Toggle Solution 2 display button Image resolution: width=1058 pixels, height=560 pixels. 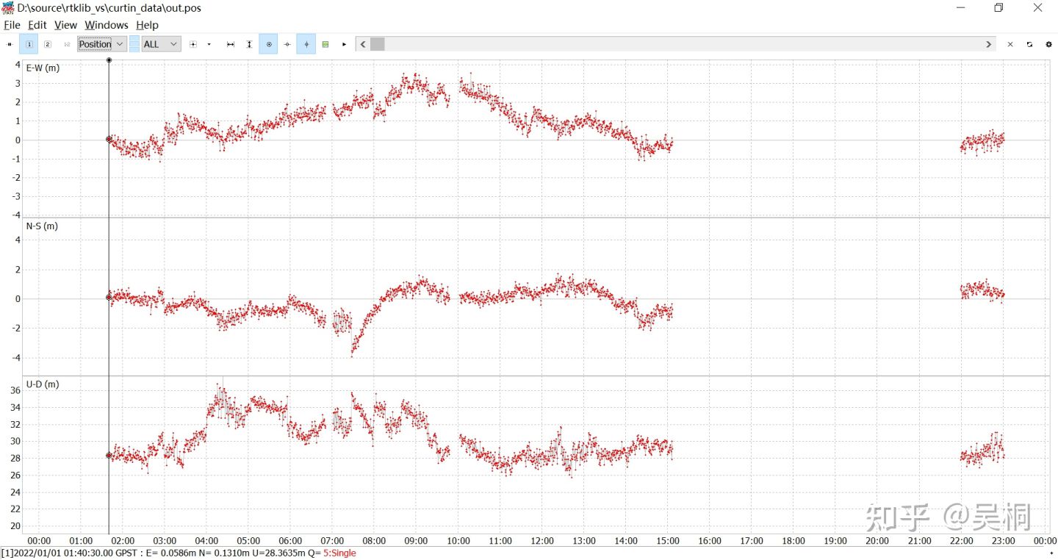(x=48, y=44)
